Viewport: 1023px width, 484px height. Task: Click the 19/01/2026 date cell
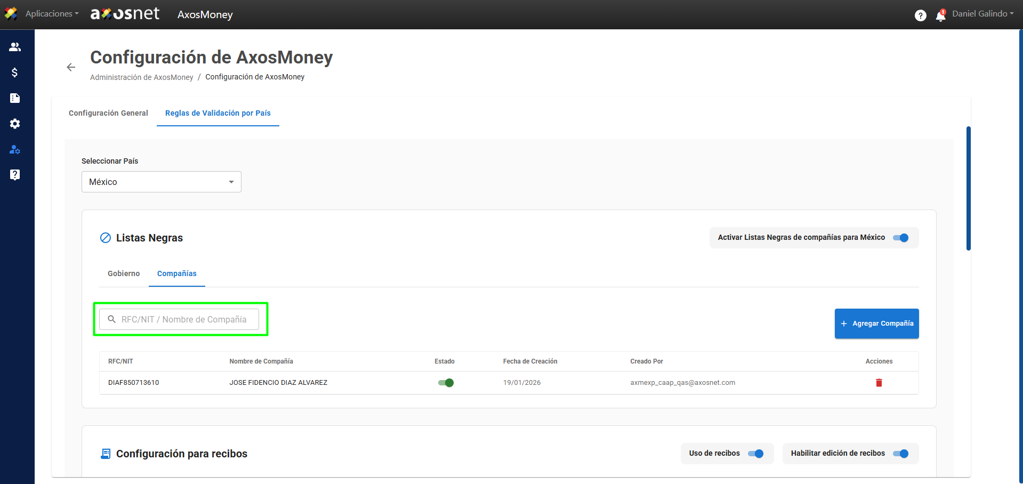(522, 383)
